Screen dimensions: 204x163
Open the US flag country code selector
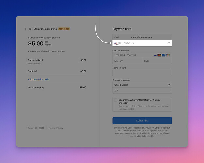pyautogui.click(x=116, y=43)
